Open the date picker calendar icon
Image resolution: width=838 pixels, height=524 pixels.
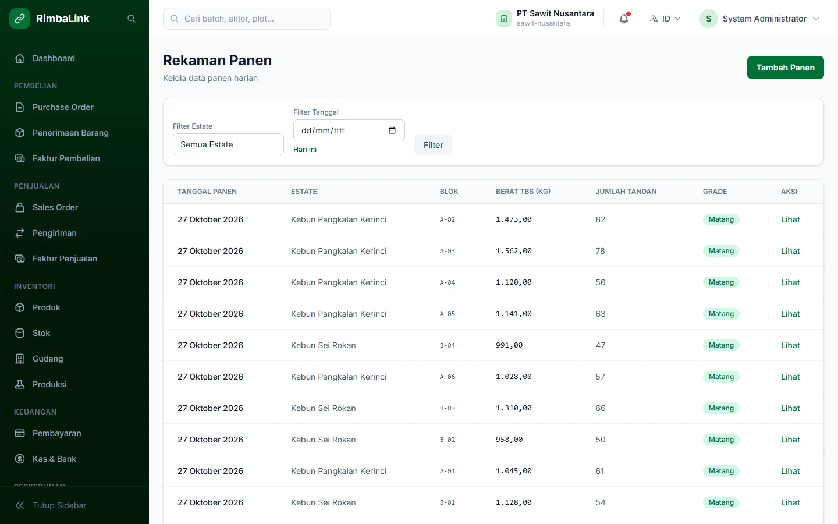click(392, 130)
